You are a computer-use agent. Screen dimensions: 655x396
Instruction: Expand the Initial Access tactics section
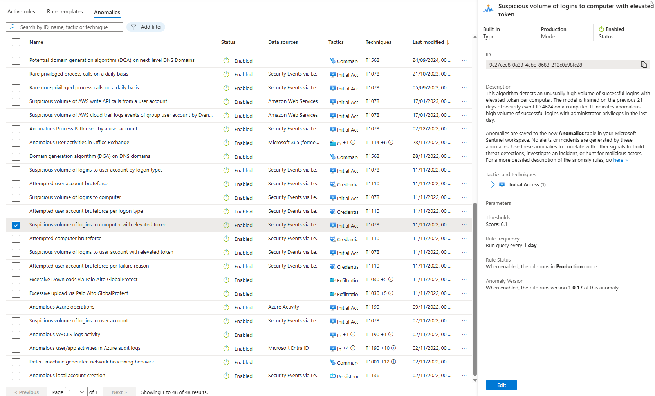493,184
